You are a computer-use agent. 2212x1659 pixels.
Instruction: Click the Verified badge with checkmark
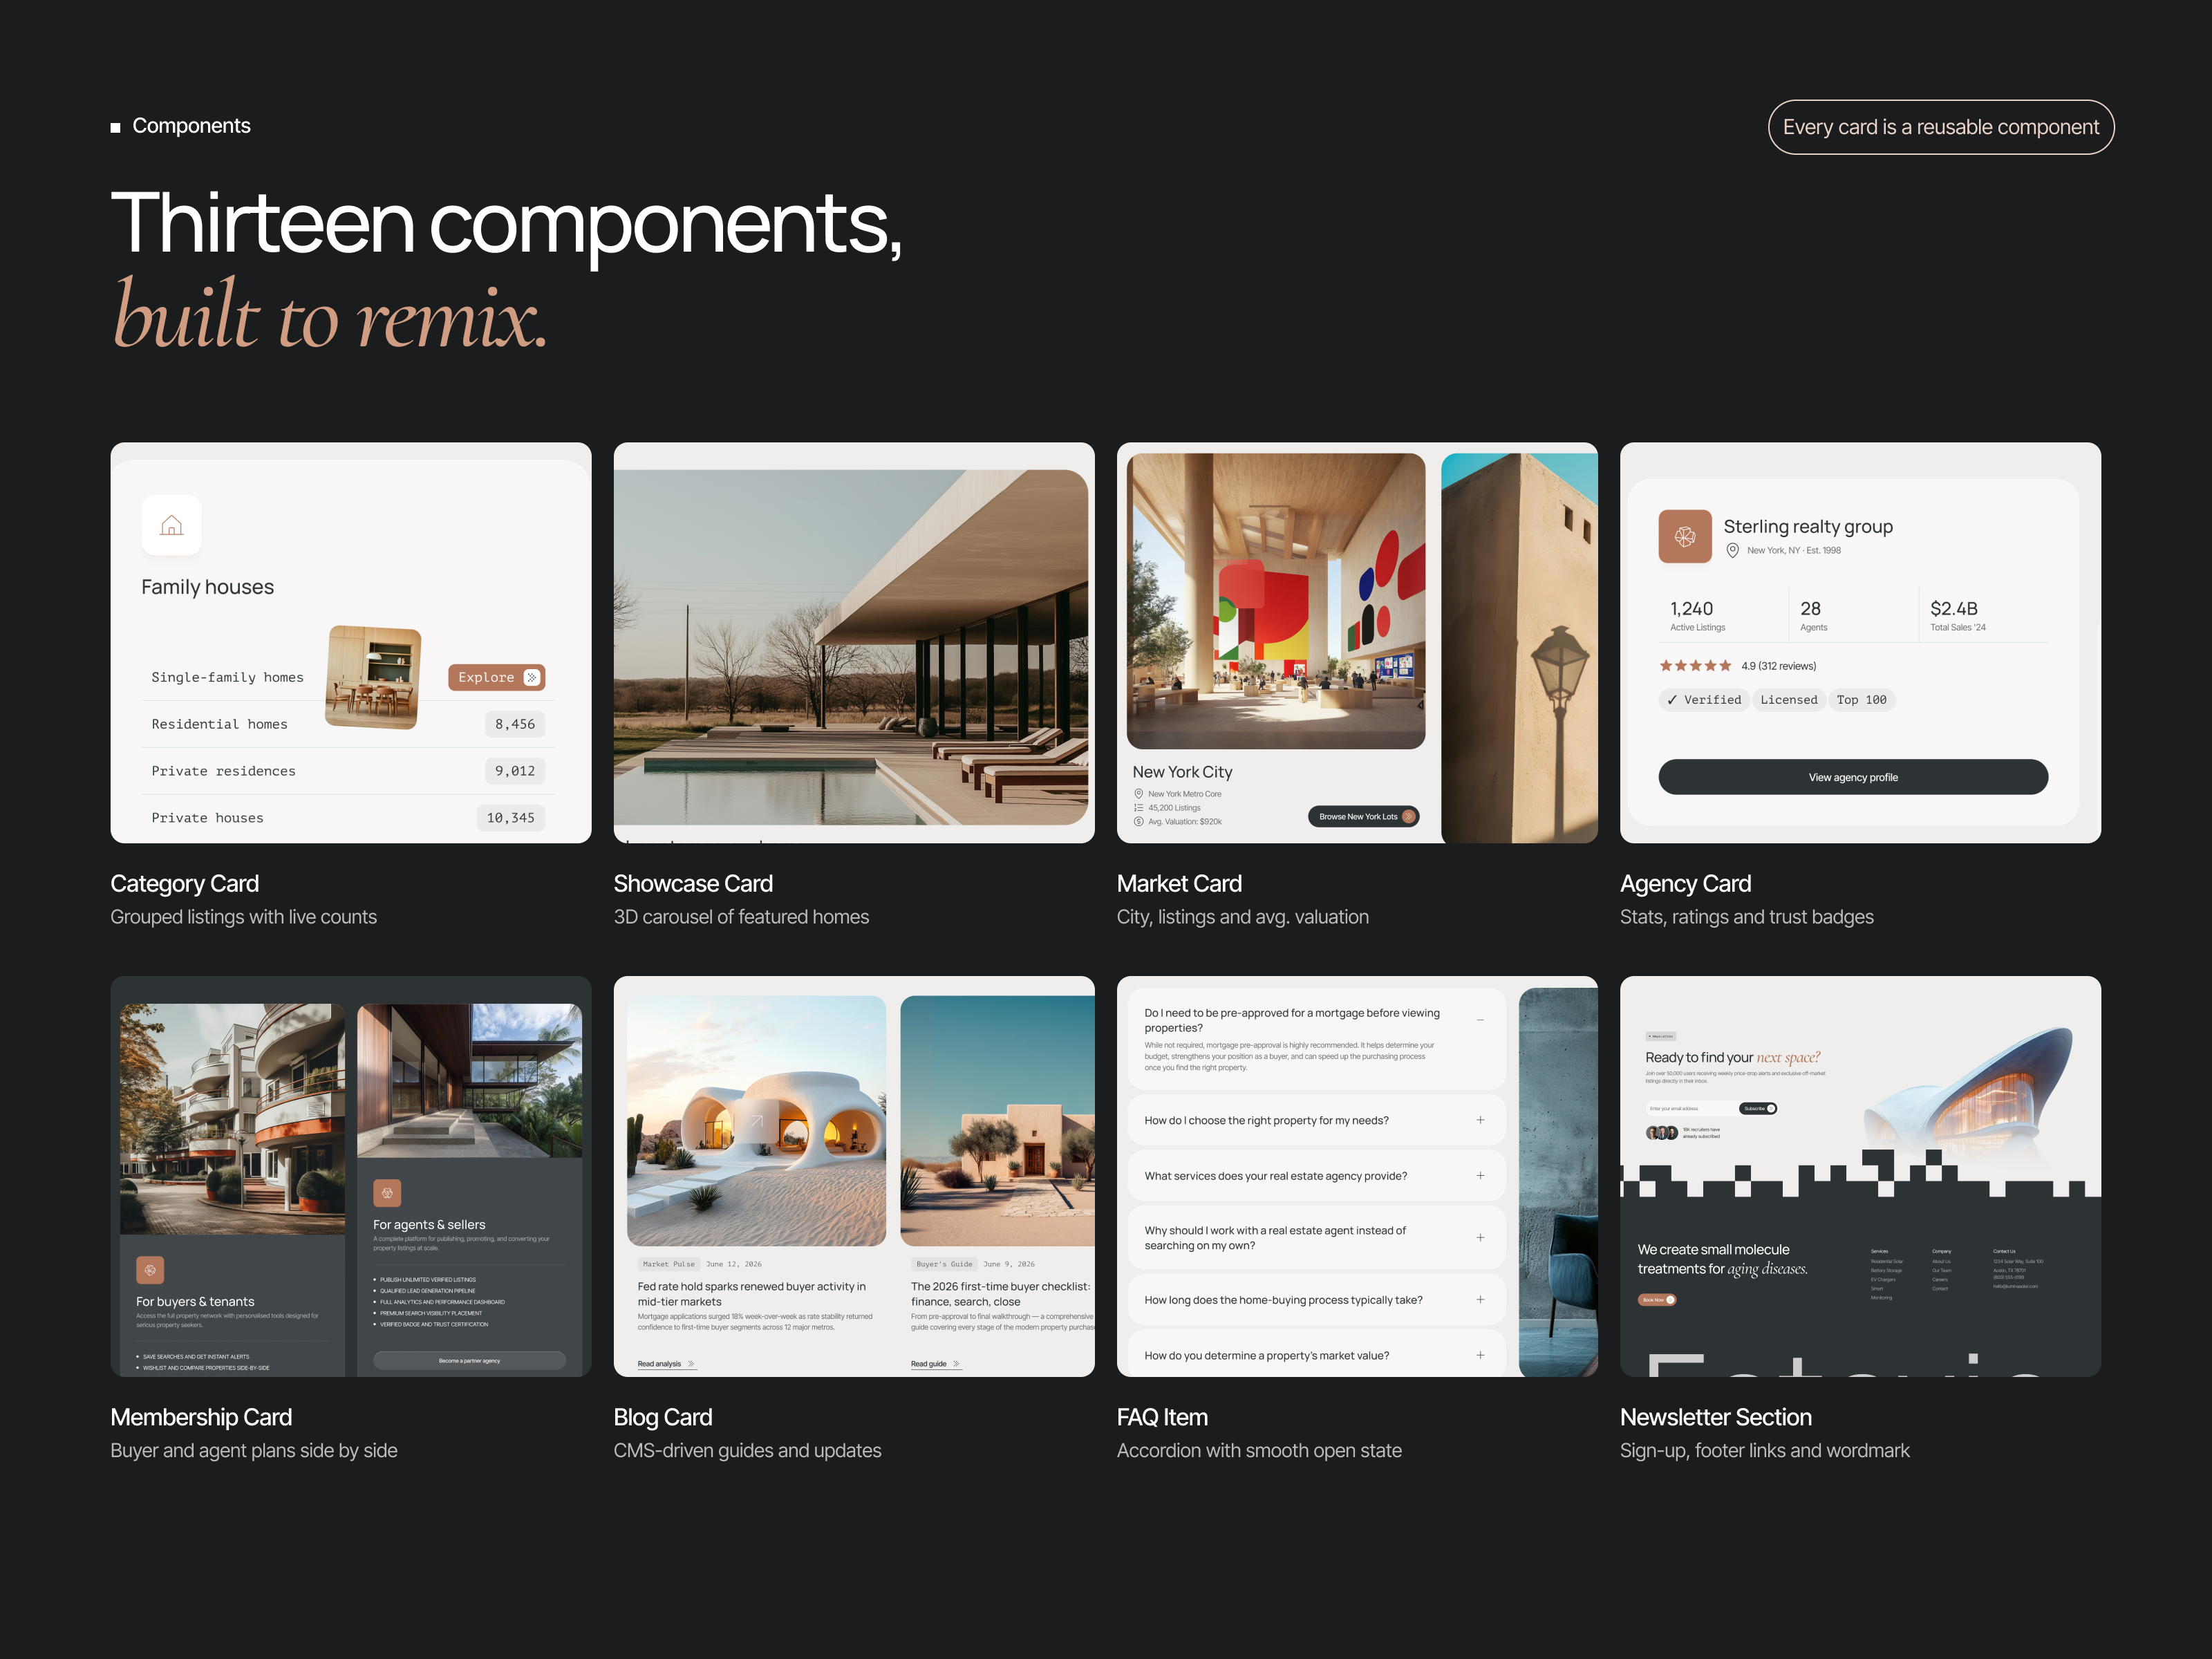(1704, 700)
